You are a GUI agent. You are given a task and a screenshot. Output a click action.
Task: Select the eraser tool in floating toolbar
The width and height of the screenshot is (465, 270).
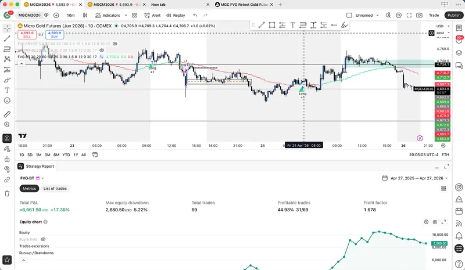[344, 25]
